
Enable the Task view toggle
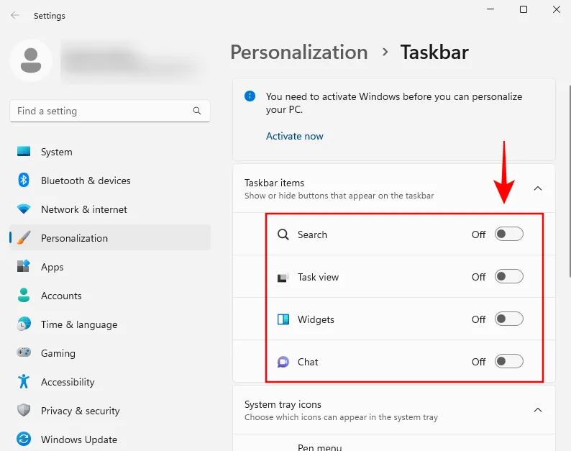[508, 276]
